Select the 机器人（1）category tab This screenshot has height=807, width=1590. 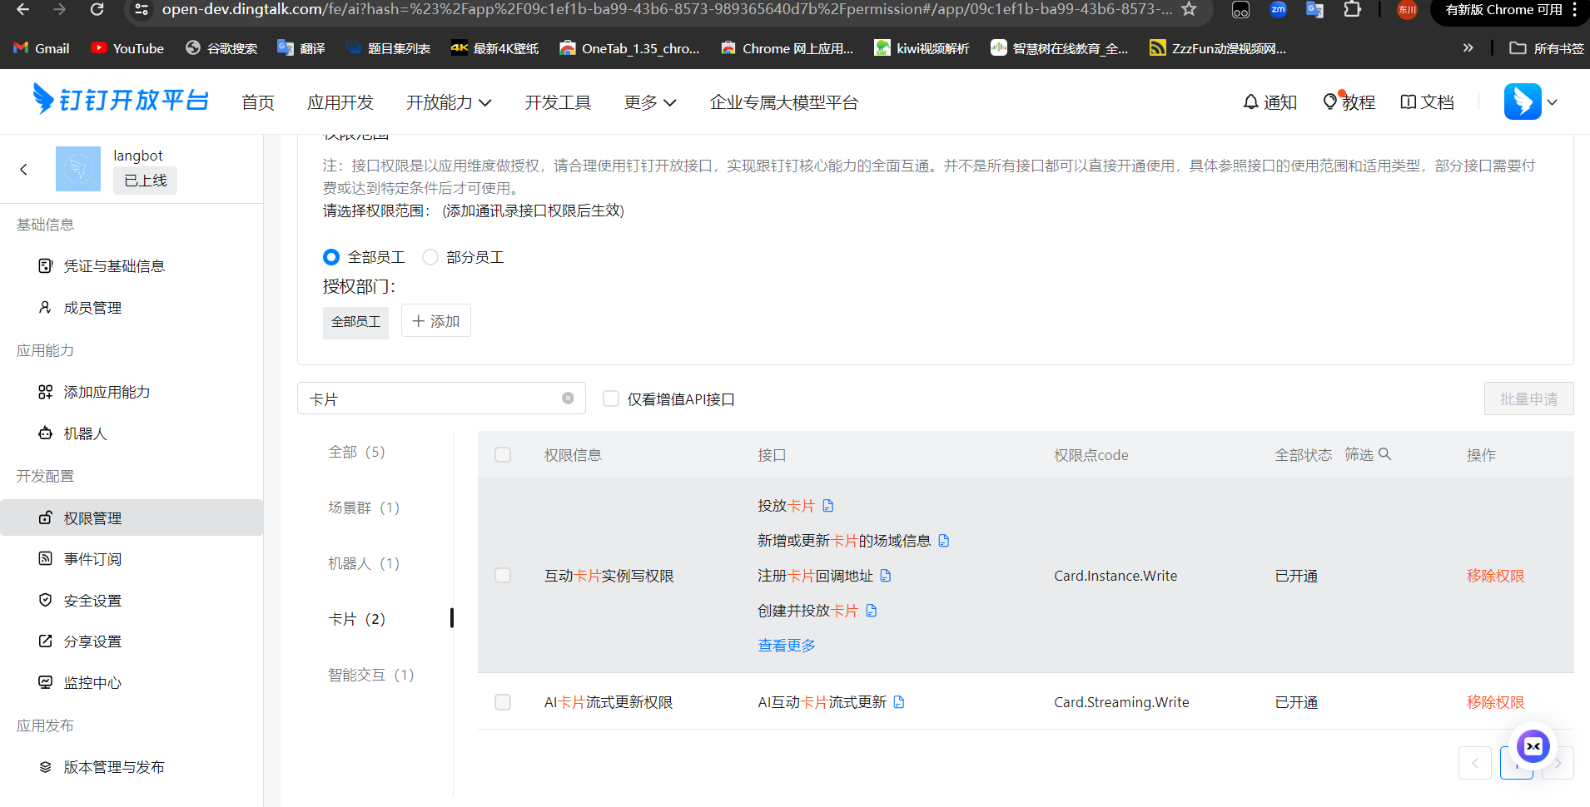click(363, 563)
